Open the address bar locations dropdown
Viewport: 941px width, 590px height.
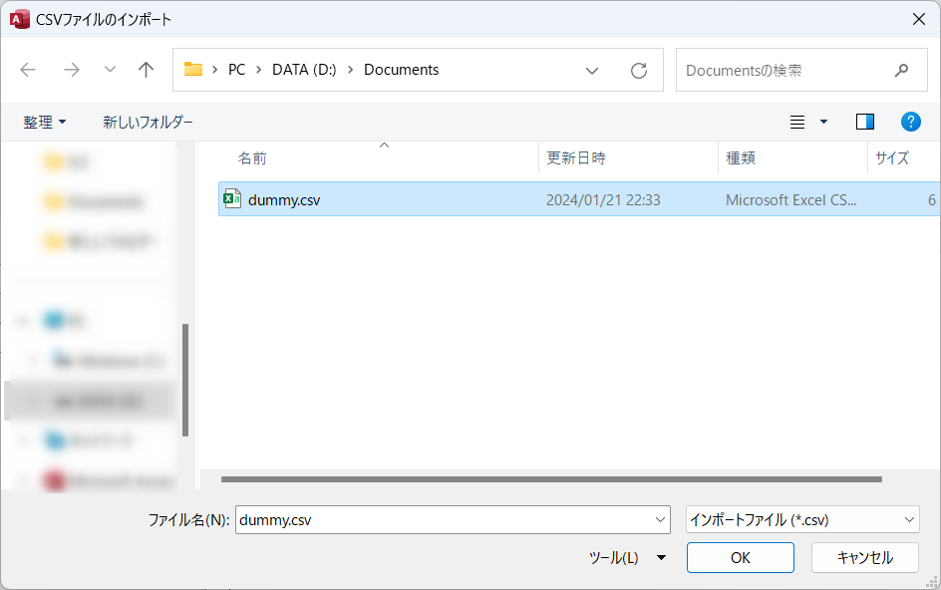coord(592,70)
